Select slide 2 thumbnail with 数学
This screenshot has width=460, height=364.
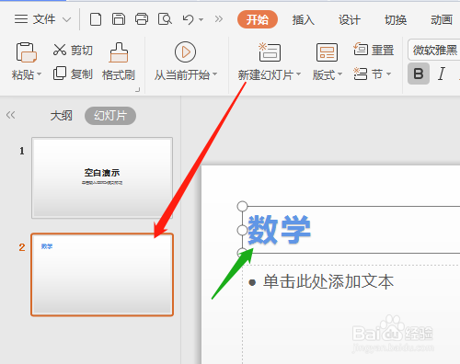click(x=102, y=275)
